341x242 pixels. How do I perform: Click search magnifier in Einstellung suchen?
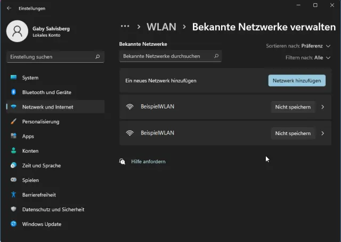tap(98, 57)
